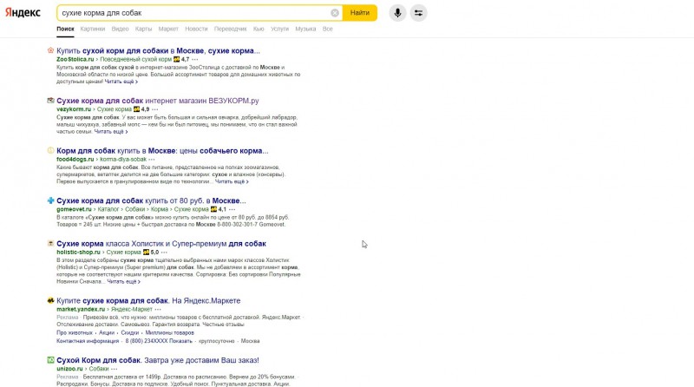
Task: Click the holistic-shop.ru result favicon
Action: [x=50, y=244]
